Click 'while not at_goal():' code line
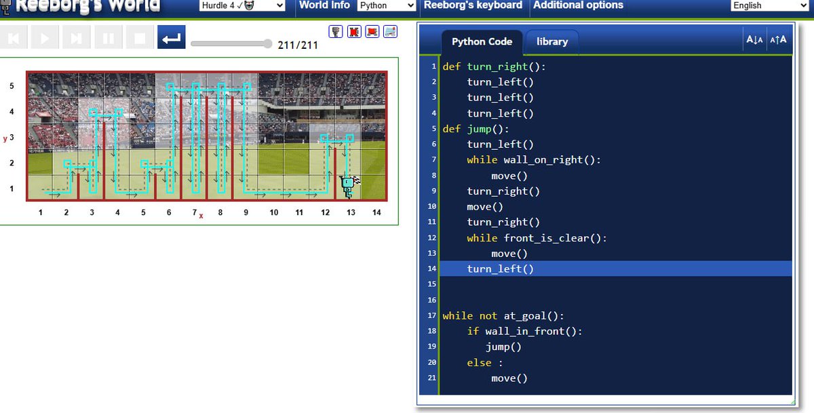 point(503,316)
